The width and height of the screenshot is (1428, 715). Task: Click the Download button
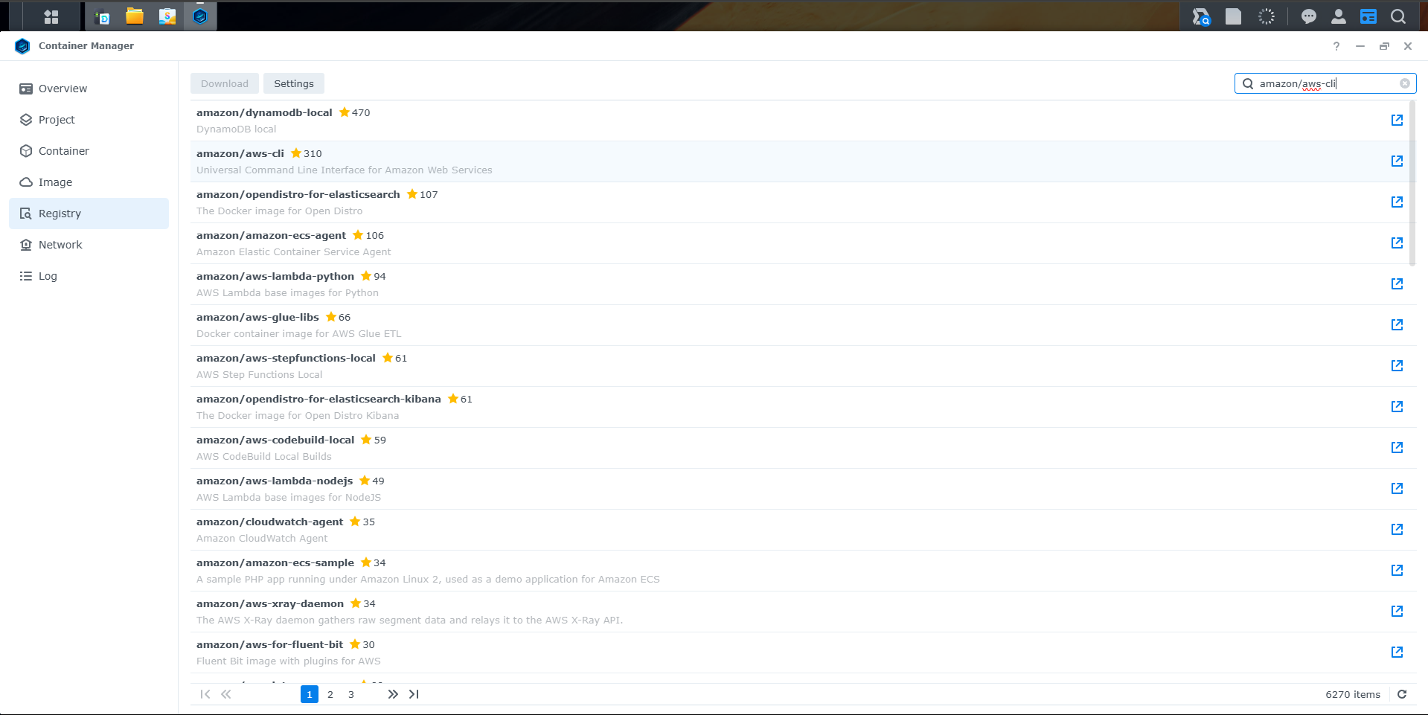pos(225,83)
